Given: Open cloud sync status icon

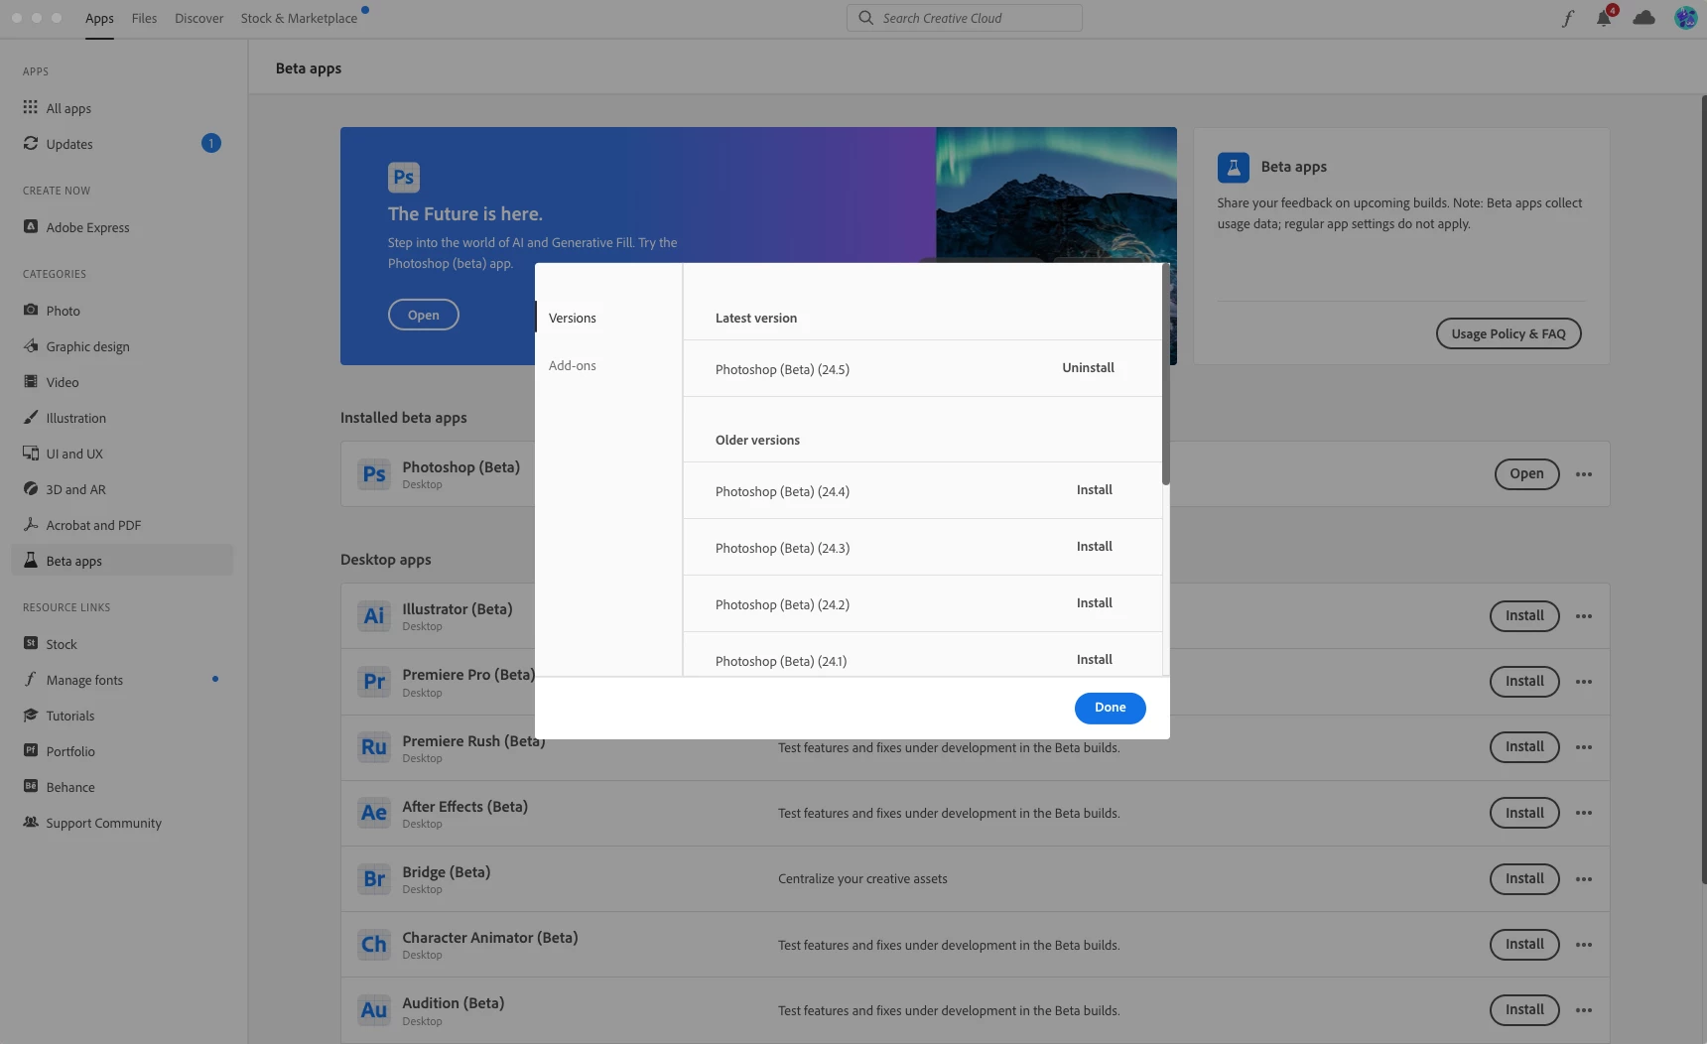Looking at the screenshot, I should tap(1643, 18).
